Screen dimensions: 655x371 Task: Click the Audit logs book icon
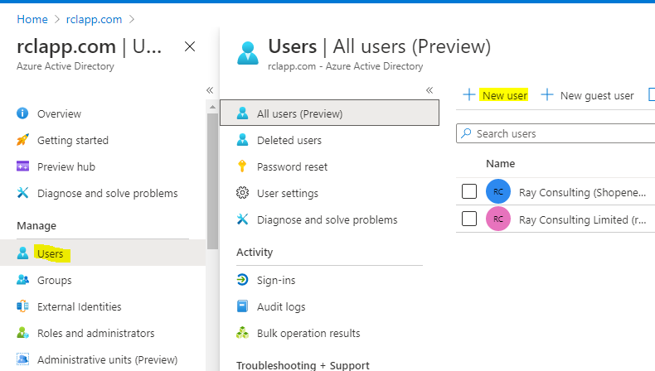(x=242, y=306)
